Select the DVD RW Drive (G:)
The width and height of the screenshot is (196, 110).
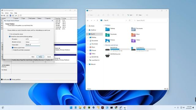tap(113, 55)
